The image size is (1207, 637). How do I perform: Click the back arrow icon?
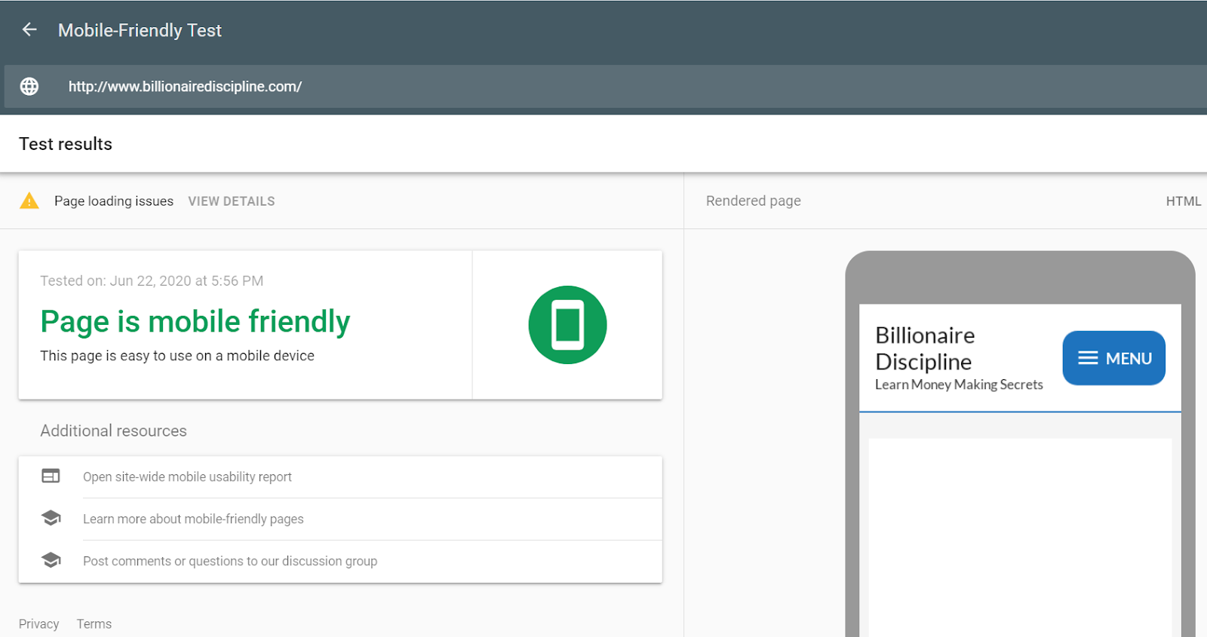point(29,29)
